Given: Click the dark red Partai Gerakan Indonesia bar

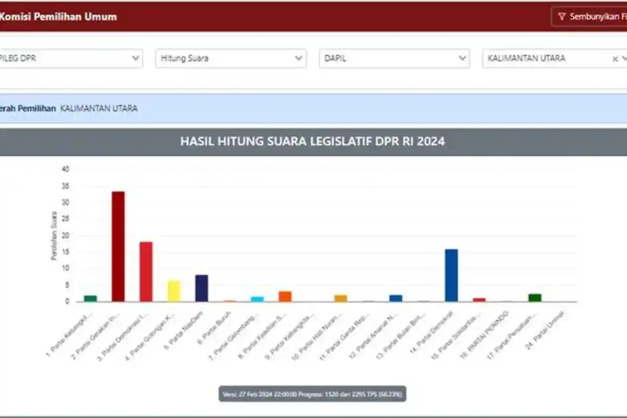Looking at the screenshot, I should pyautogui.click(x=118, y=246).
